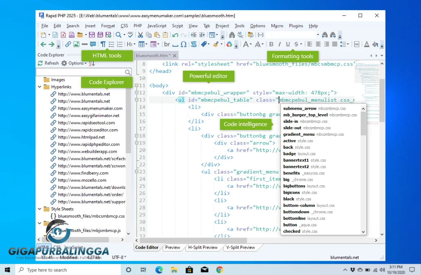Click the magnifier Search icon
Viewport: 421px width, 275px height.
(x=119, y=35)
